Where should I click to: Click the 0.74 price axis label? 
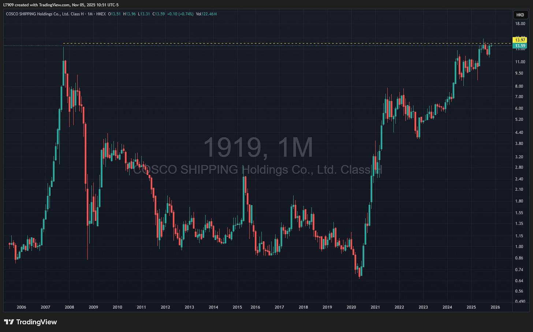519,270
